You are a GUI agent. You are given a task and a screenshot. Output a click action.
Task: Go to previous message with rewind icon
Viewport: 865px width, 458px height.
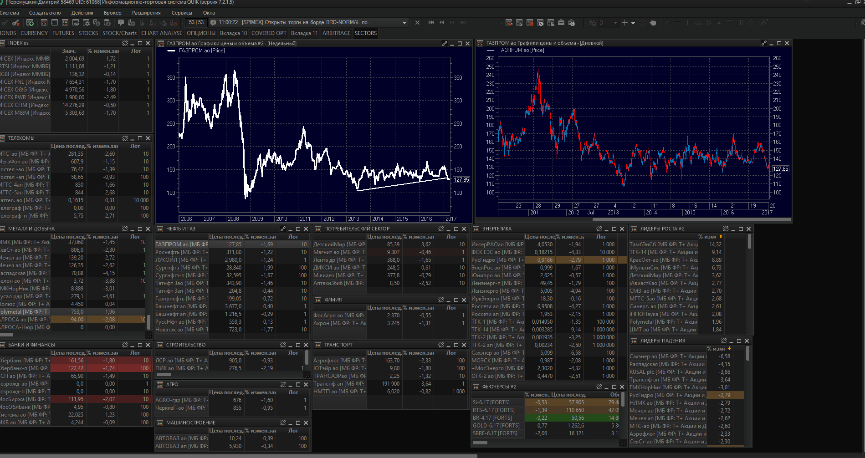click(x=442, y=22)
